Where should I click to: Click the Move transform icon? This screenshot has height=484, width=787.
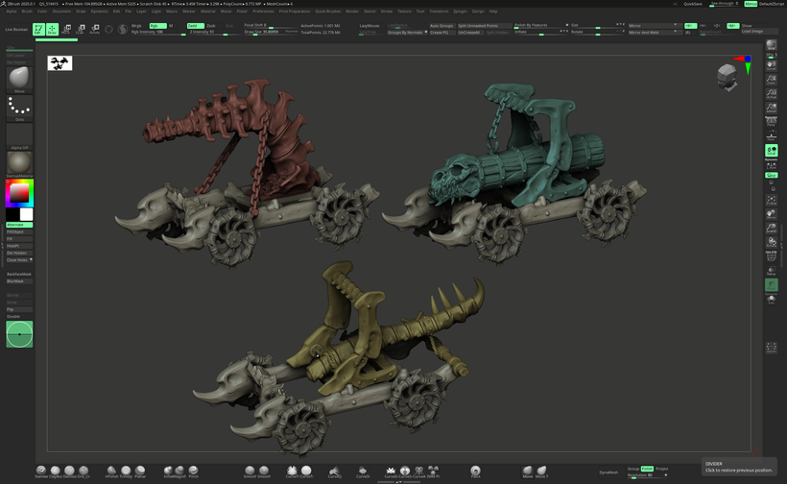[66, 30]
